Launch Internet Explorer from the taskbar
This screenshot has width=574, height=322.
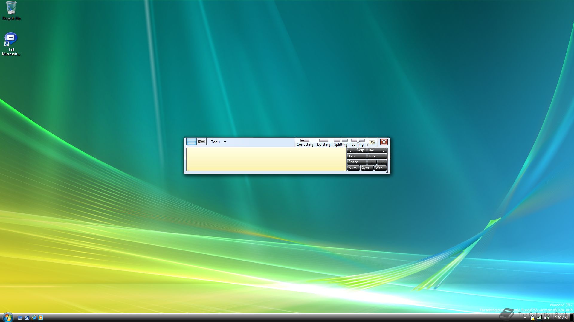coord(34,318)
